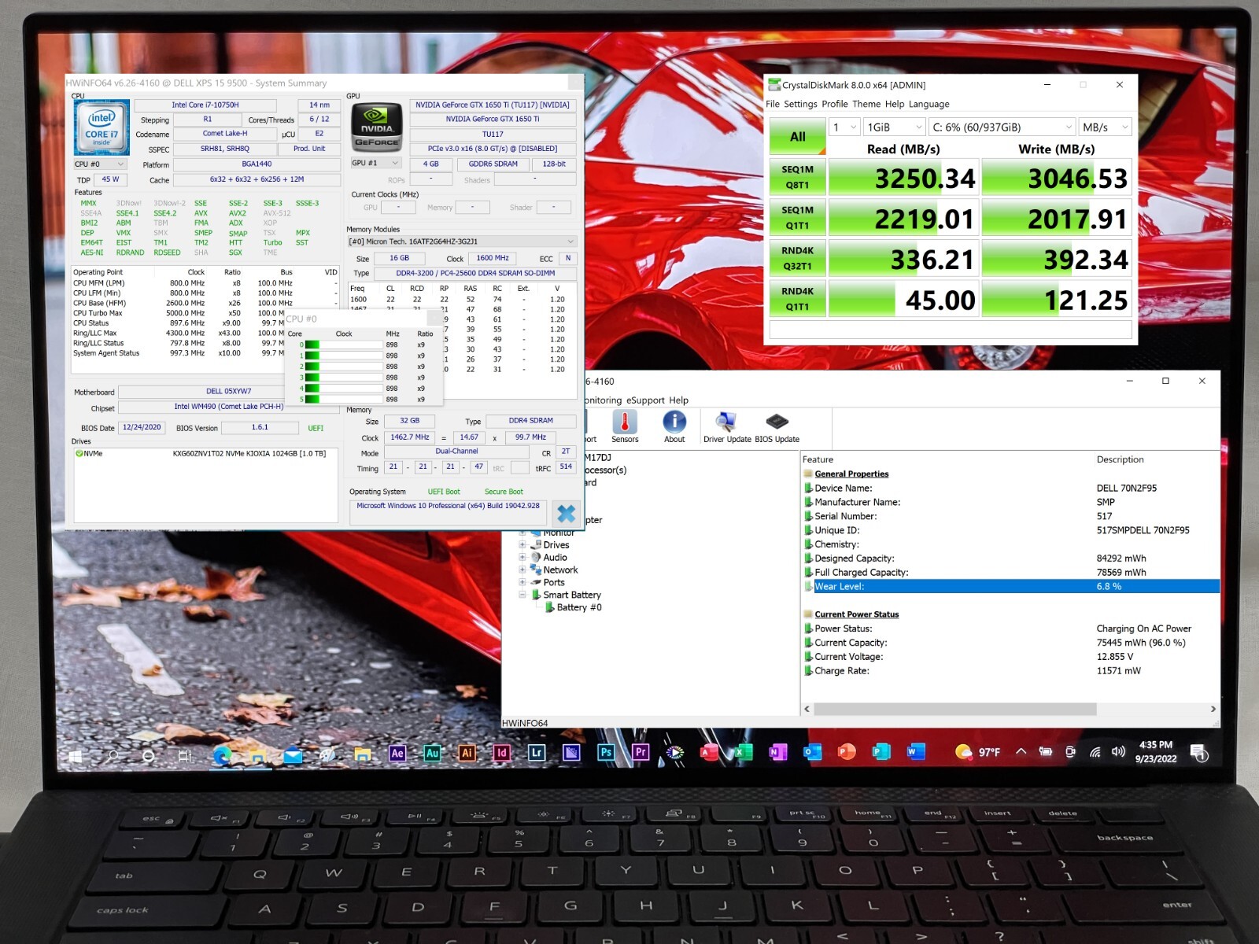This screenshot has width=1259, height=944.
Task: Select the Wear Level row
Action: tap(1011, 586)
